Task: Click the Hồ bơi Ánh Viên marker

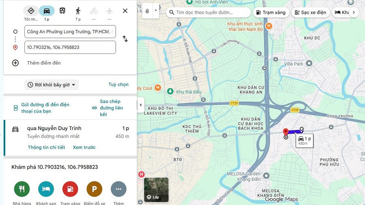Action: 189,2
